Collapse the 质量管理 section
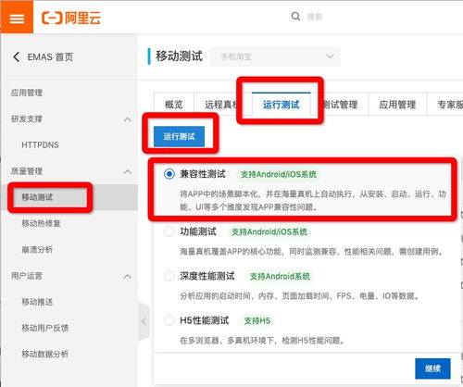The image size is (463, 387). pyautogui.click(x=128, y=171)
